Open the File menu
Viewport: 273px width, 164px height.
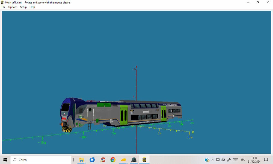click(3, 7)
